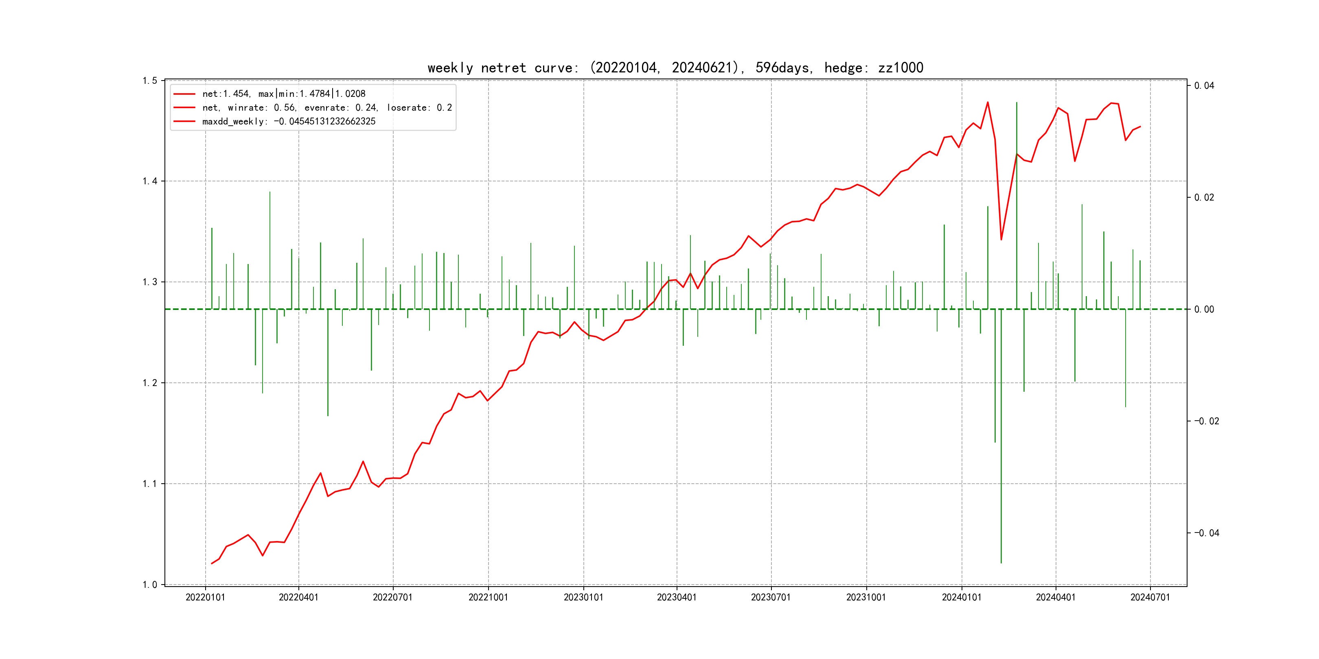Click x-axis label 20230401

pos(677,597)
